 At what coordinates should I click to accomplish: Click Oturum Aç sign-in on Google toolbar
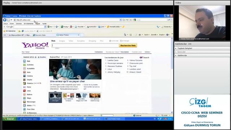(x=167, y=27)
